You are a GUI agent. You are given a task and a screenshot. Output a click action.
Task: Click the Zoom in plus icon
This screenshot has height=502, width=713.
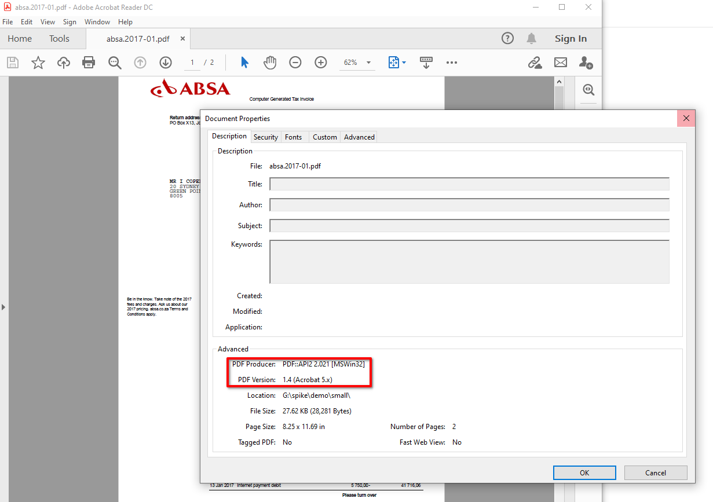point(321,63)
